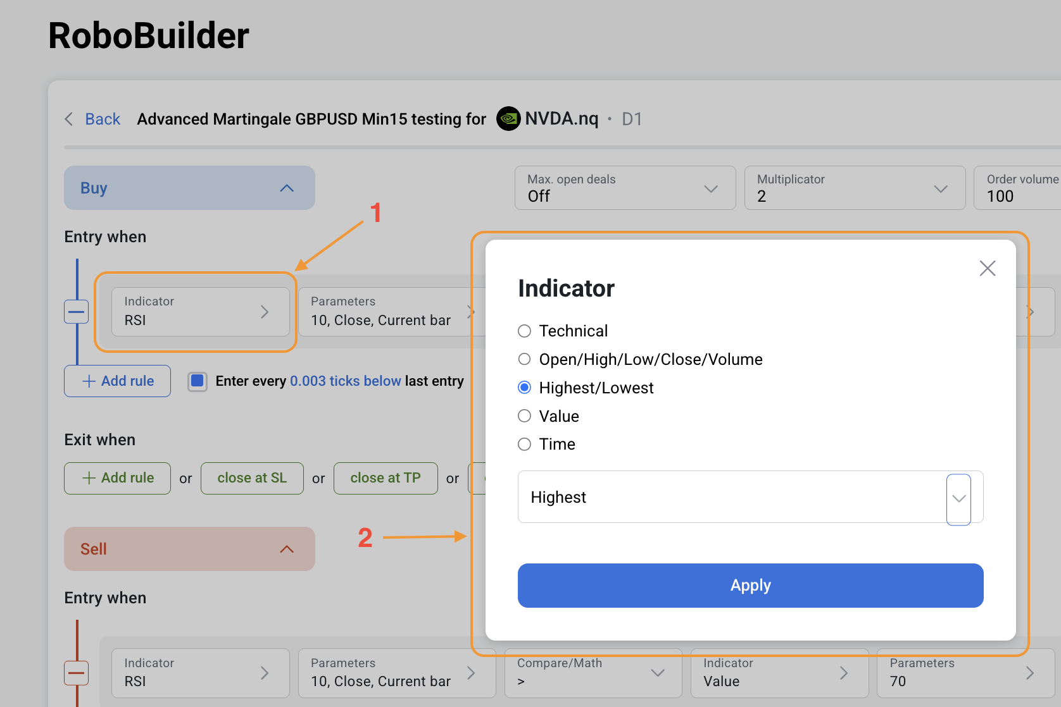Click the NVDA.nq Nvidia logo icon
The image size is (1061, 707).
pos(508,118)
